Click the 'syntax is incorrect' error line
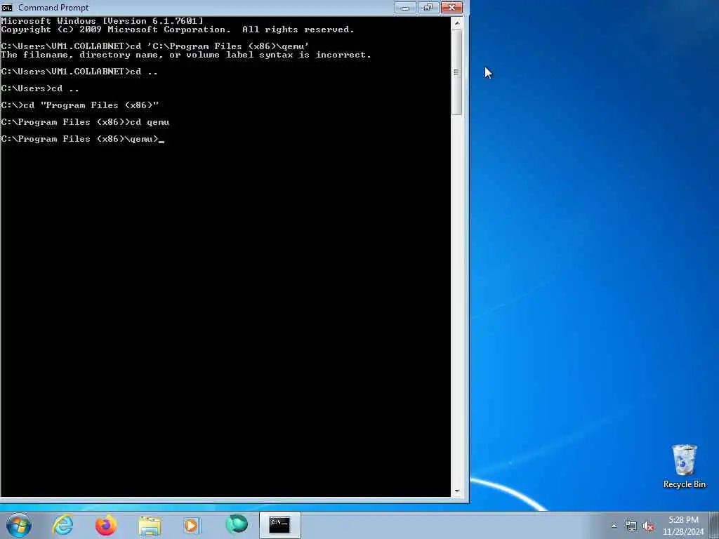Screen dimensions: 719x539 pyautogui.click(x=185, y=55)
